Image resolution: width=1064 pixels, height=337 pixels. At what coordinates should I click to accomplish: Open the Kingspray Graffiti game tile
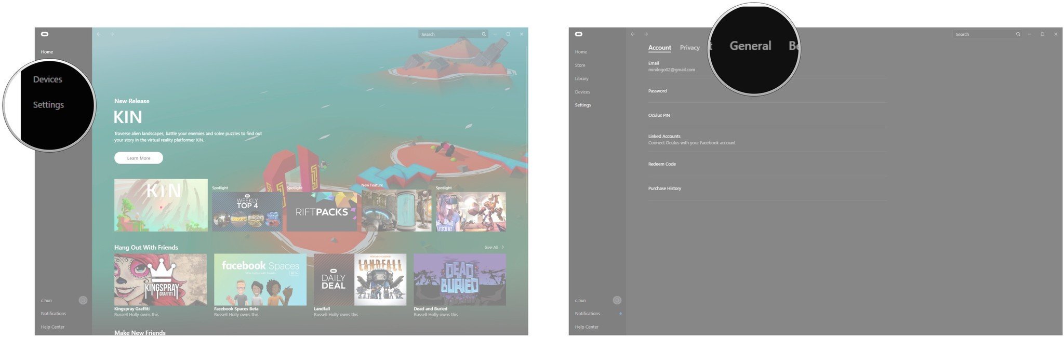[x=161, y=279]
